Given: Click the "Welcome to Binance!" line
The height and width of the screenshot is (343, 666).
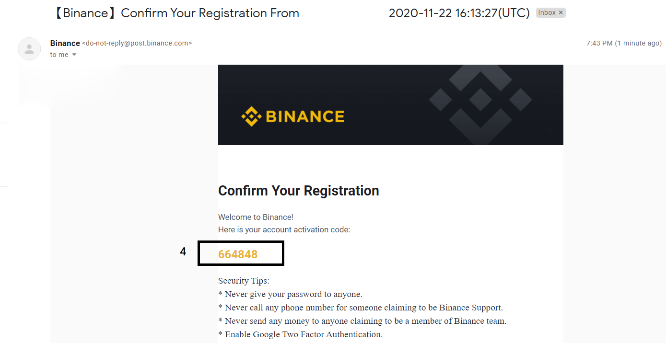Looking at the screenshot, I should 256,217.
